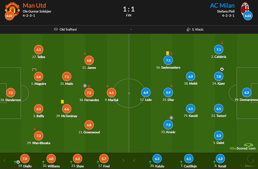This screenshot has width=258, height=169.
Task: Open the AC Milan team name link
Action: (x=222, y=5)
